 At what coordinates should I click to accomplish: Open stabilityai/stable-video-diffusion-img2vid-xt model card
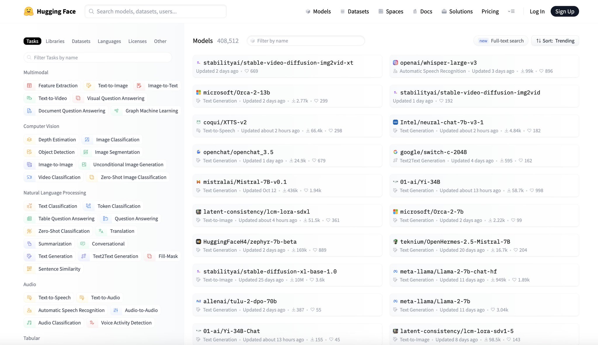[287, 66]
